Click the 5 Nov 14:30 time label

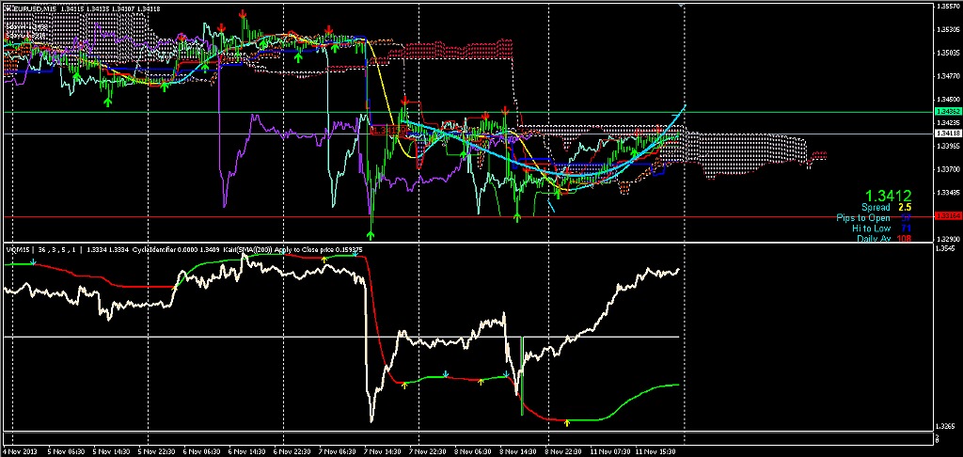(x=111, y=450)
